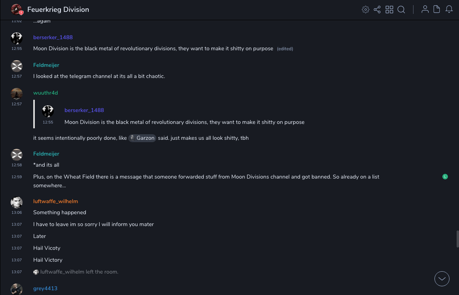Click the room avatar in header
This screenshot has height=295, width=459.
click(16, 10)
